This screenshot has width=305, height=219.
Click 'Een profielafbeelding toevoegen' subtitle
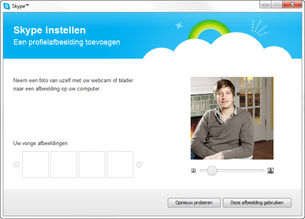click(x=67, y=42)
